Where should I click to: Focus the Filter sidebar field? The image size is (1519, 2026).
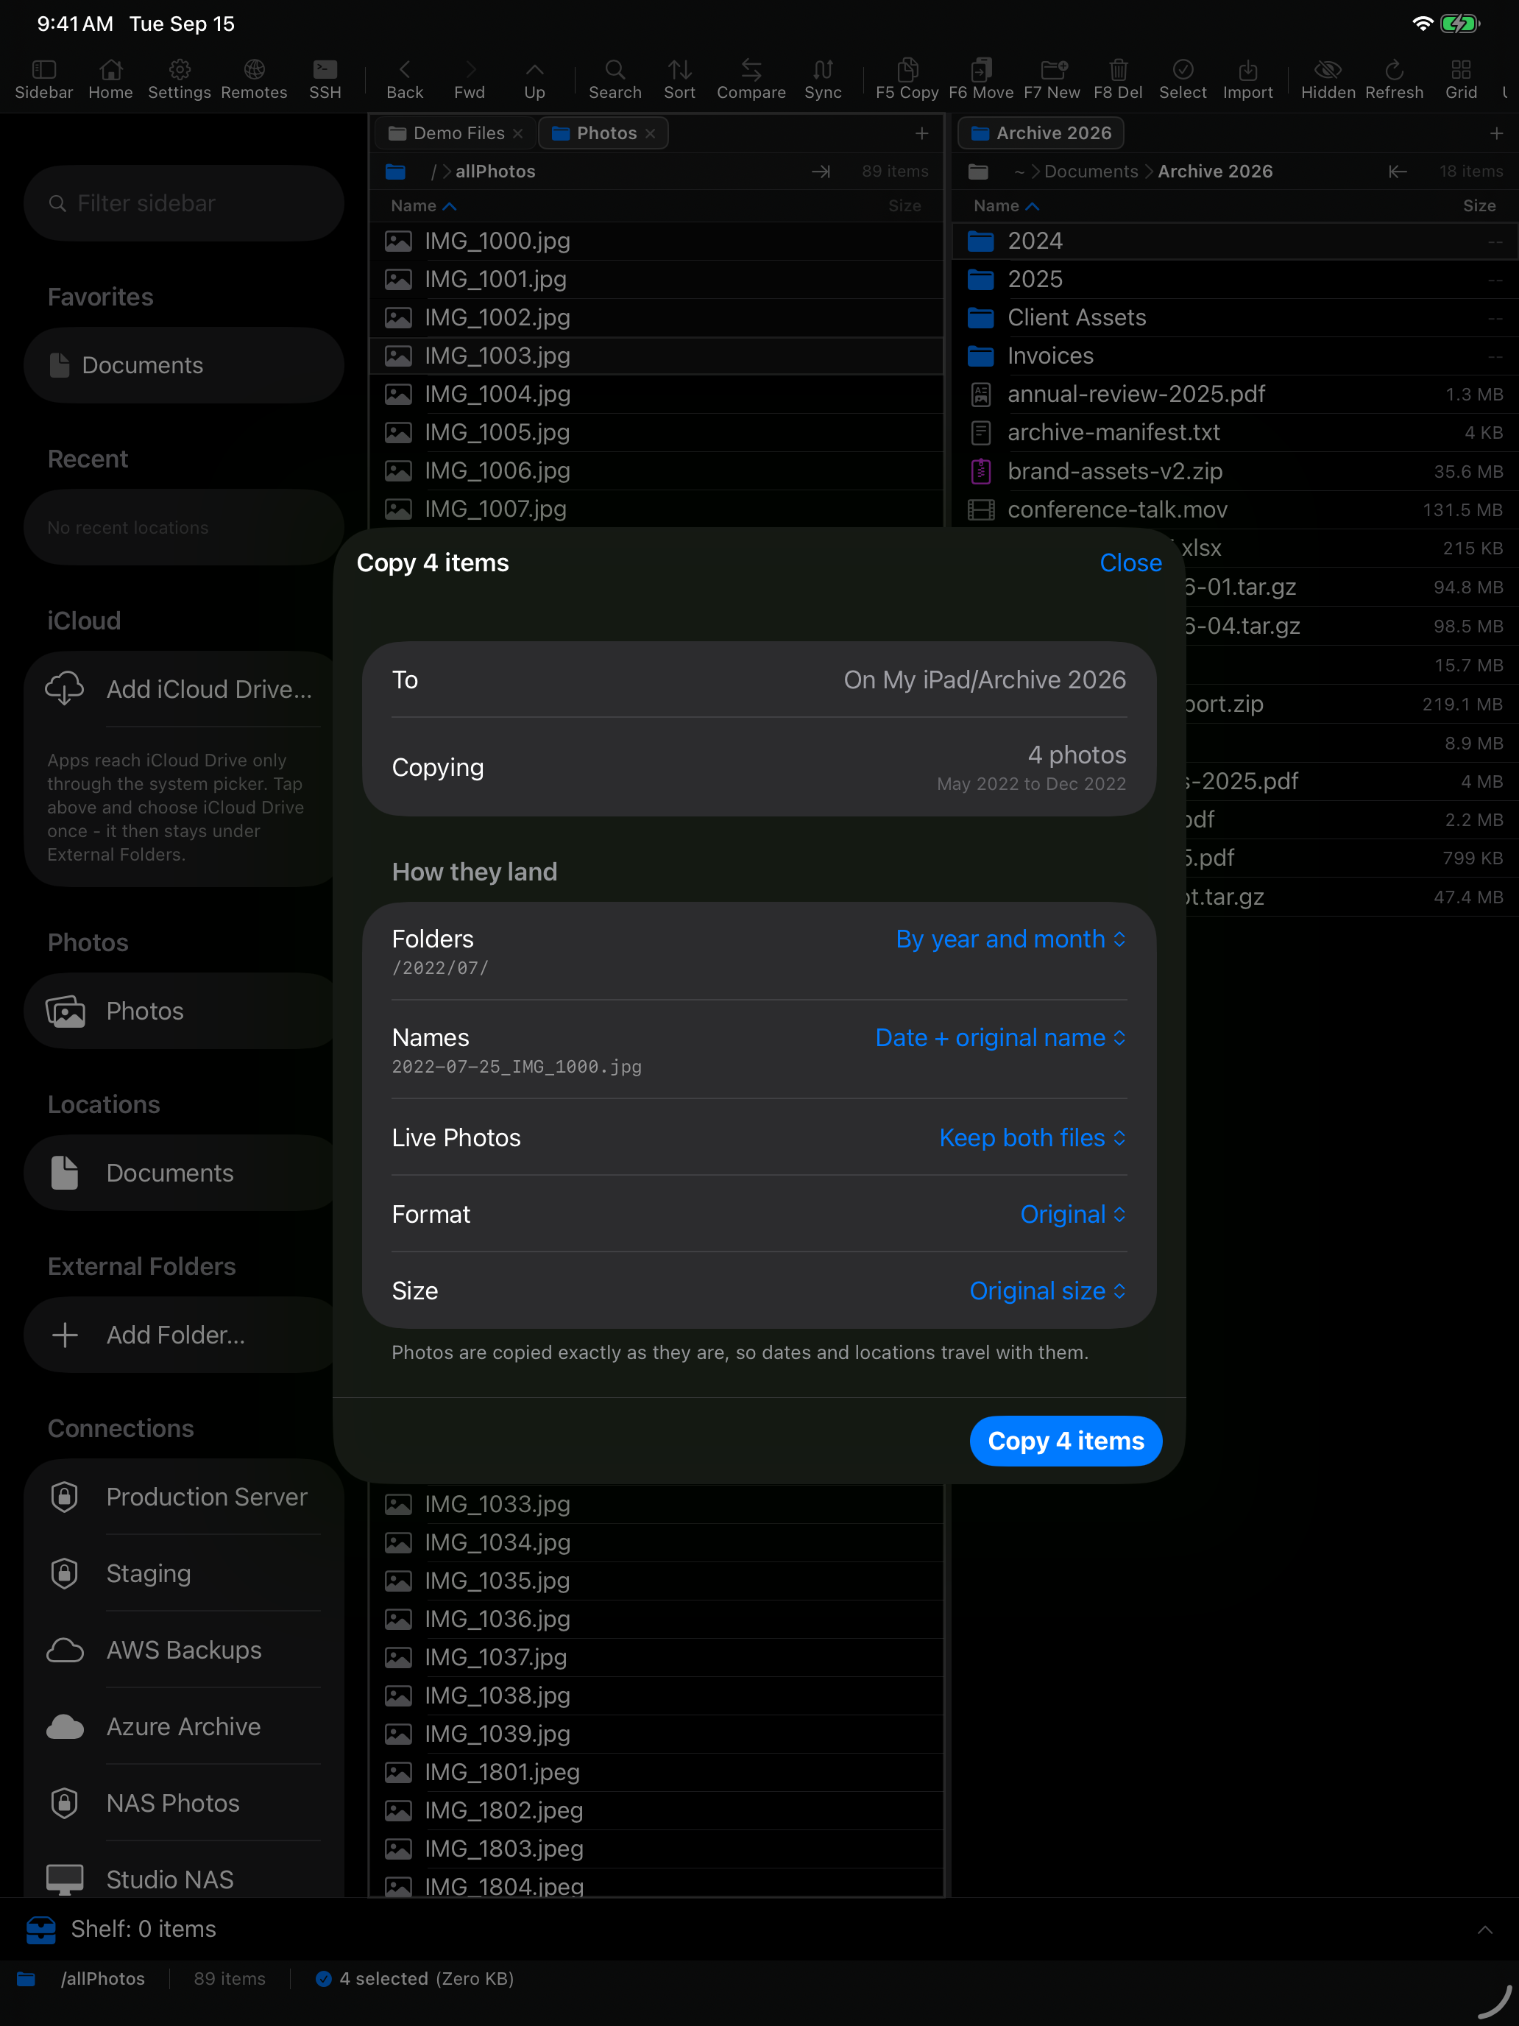pos(183,203)
